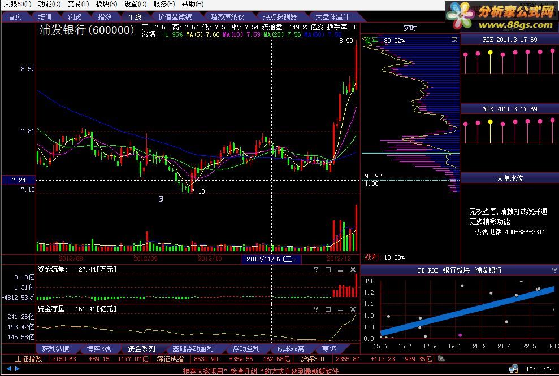The width and height of the screenshot is (559, 376).
Task: Click the yellow marker in ROE panel
Action: coord(490,53)
